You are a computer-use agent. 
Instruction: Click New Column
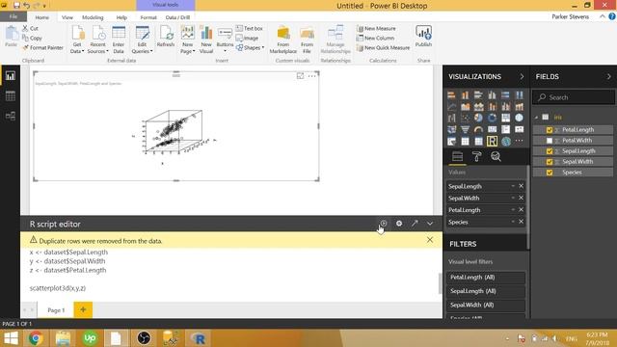pos(375,39)
